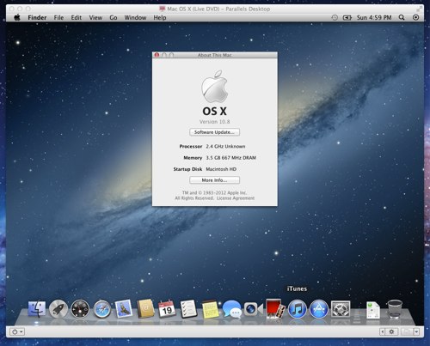
Task: Open Calendar icon showing 19
Action: (x=167, y=309)
